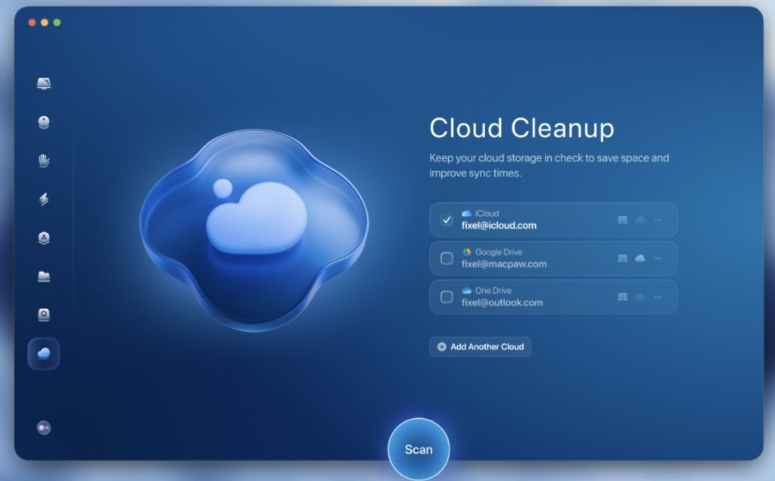Screen dimensions: 775x481
Task: Open the Cleanup module with the sphere icon
Action: 44,122
